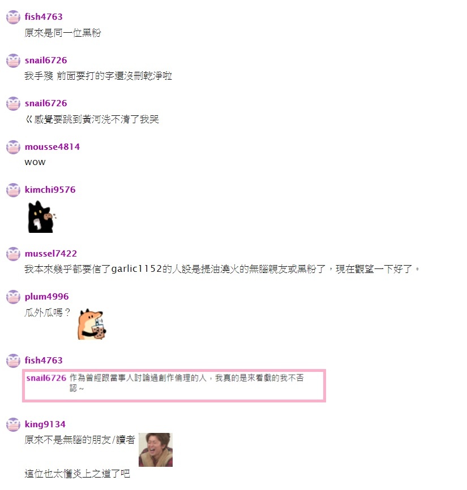Open the fish4763 username above the 黑粉 comment

point(44,17)
